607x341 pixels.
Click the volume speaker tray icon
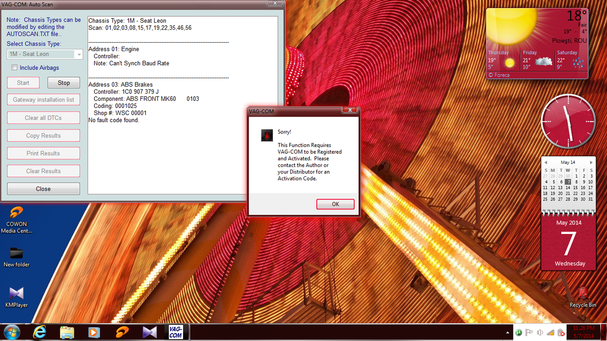pyautogui.click(x=540, y=332)
